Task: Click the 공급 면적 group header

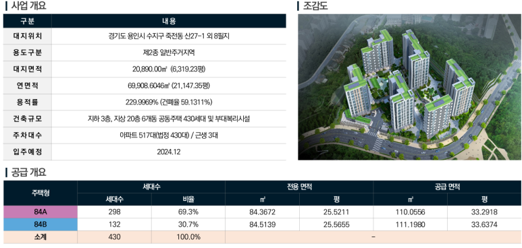Action: pos(447,187)
